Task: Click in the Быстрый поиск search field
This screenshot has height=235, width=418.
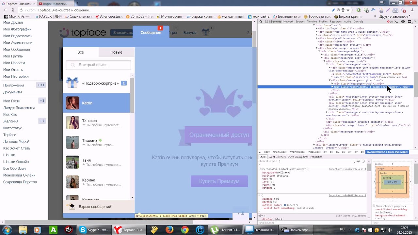Action: [x=98, y=65]
